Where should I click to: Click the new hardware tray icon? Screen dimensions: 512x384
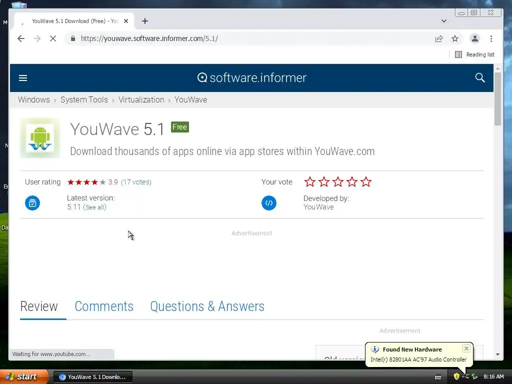(474, 376)
